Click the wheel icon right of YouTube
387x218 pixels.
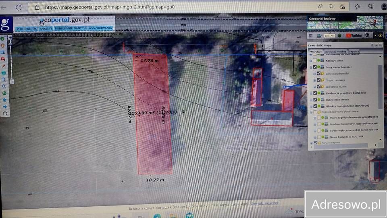click(367, 36)
